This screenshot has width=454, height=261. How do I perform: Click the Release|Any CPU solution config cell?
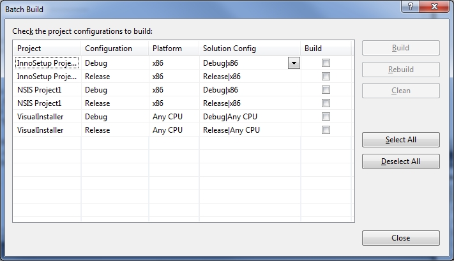(x=250, y=130)
